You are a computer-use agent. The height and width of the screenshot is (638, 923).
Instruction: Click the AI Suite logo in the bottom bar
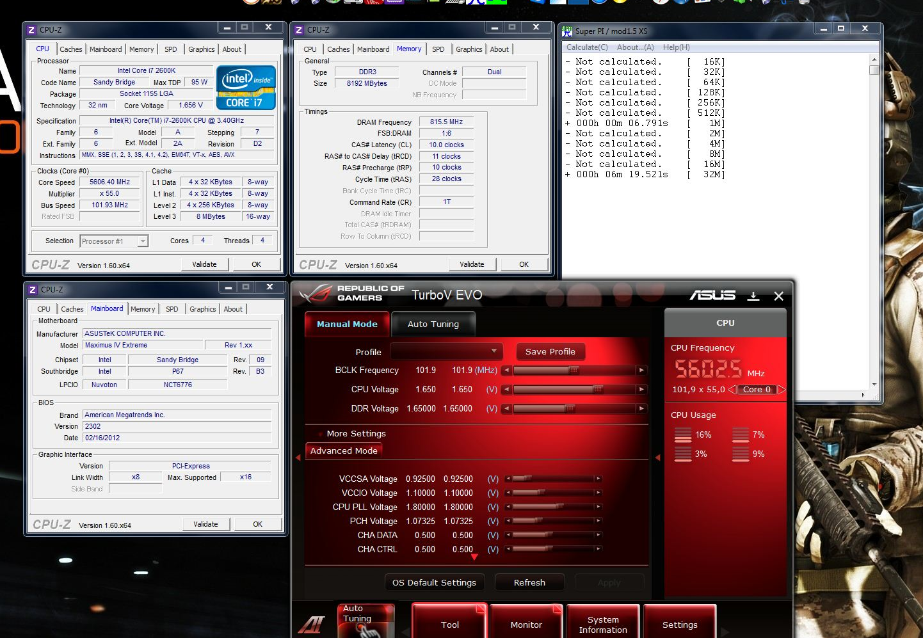[312, 623]
